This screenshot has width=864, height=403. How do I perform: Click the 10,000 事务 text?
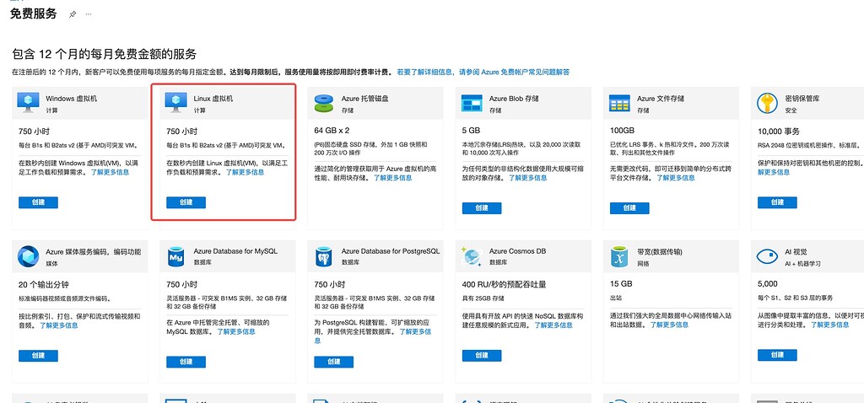pos(779,131)
